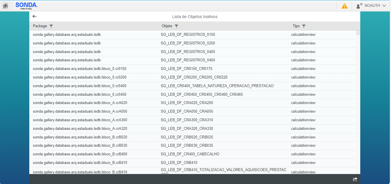Click package cell ending bloco_B.crB020
Viewport: 391px width, 184px height.
pyautogui.click(x=80, y=137)
